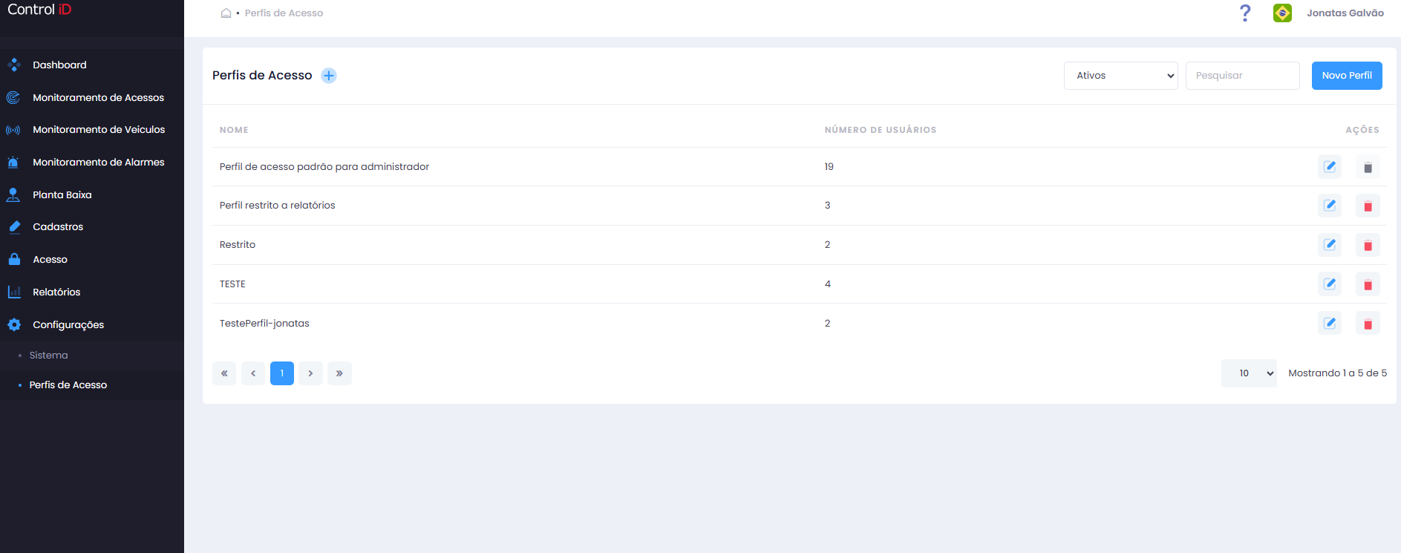Open the Sistema submenu item
The height and width of the screenshot is (553, 1401).
pos(48,356)
